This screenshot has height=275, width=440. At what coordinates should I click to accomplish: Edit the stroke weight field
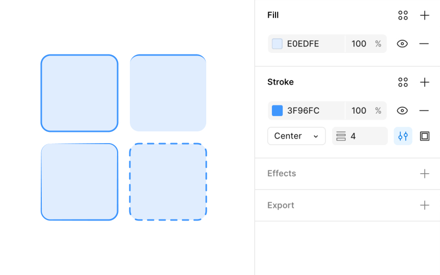coord(365,136)
